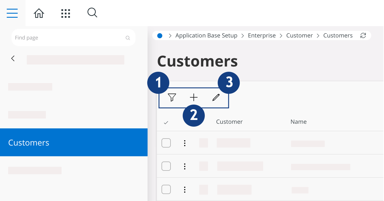Viewport: 384px width, 201px height.
Task: Open the second row's three-dot menu
Action: coord(184,166)
